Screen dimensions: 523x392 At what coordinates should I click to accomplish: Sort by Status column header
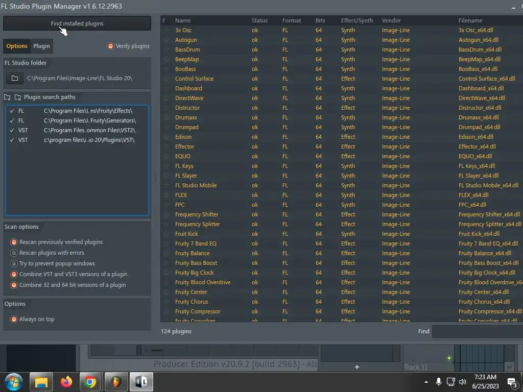259,20
